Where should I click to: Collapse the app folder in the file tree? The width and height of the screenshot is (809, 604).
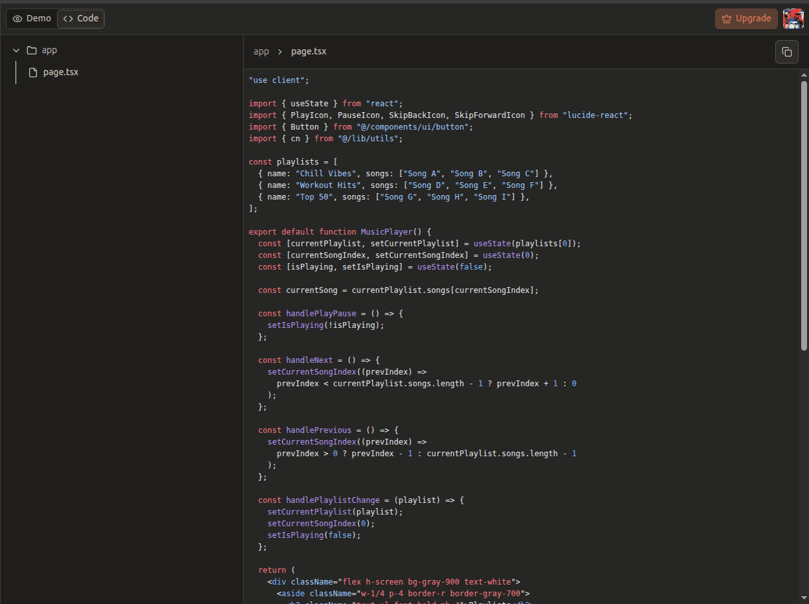16,49
